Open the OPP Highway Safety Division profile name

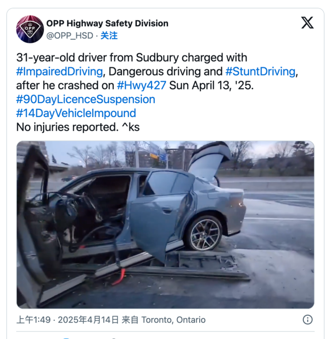click(x=108, y=23)
